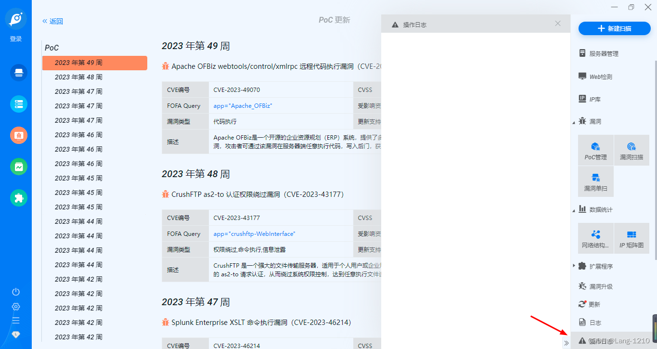Image resolution: width=657 pixels, height=349 pixels.
Task: Click the 新建扫描 button
Action: 614,28
